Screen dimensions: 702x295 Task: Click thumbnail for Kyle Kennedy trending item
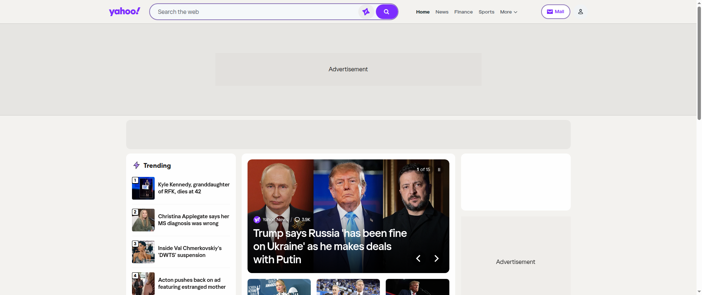143,188
